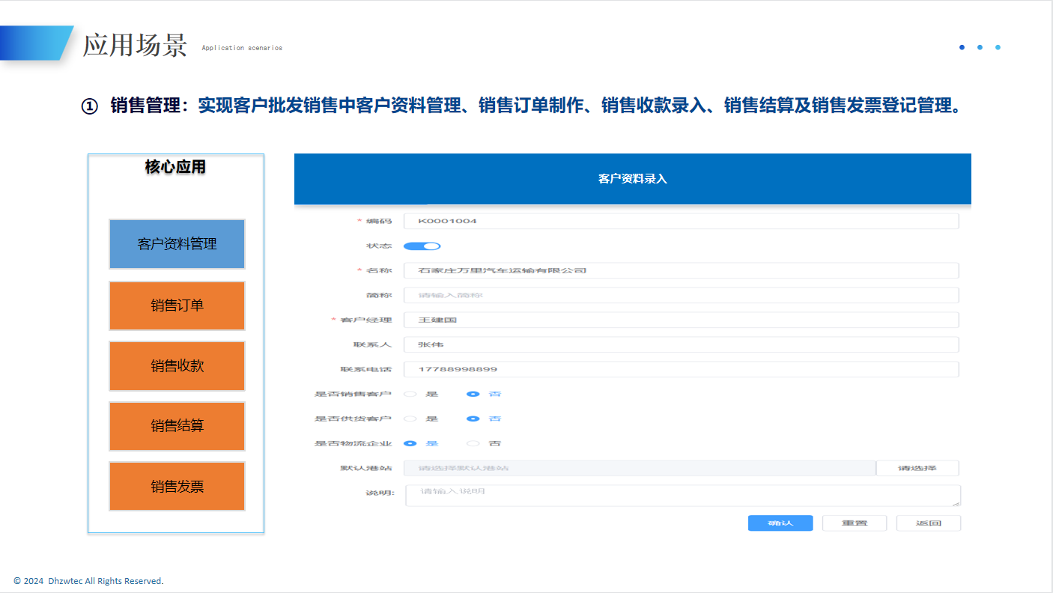The image size is (1053, 593).
Task: Open the 销售收款 module
Action: pyautogui.click(x=177, y=366)
